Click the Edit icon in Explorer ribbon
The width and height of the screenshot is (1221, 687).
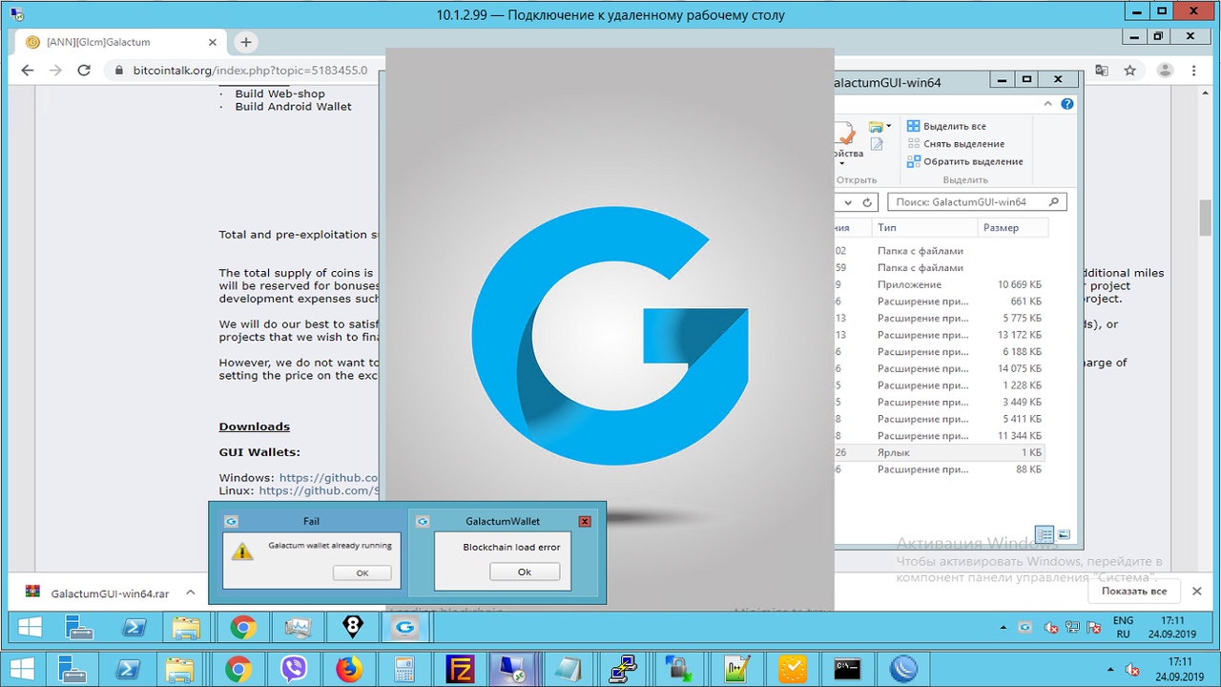click(x=877, y=144)
